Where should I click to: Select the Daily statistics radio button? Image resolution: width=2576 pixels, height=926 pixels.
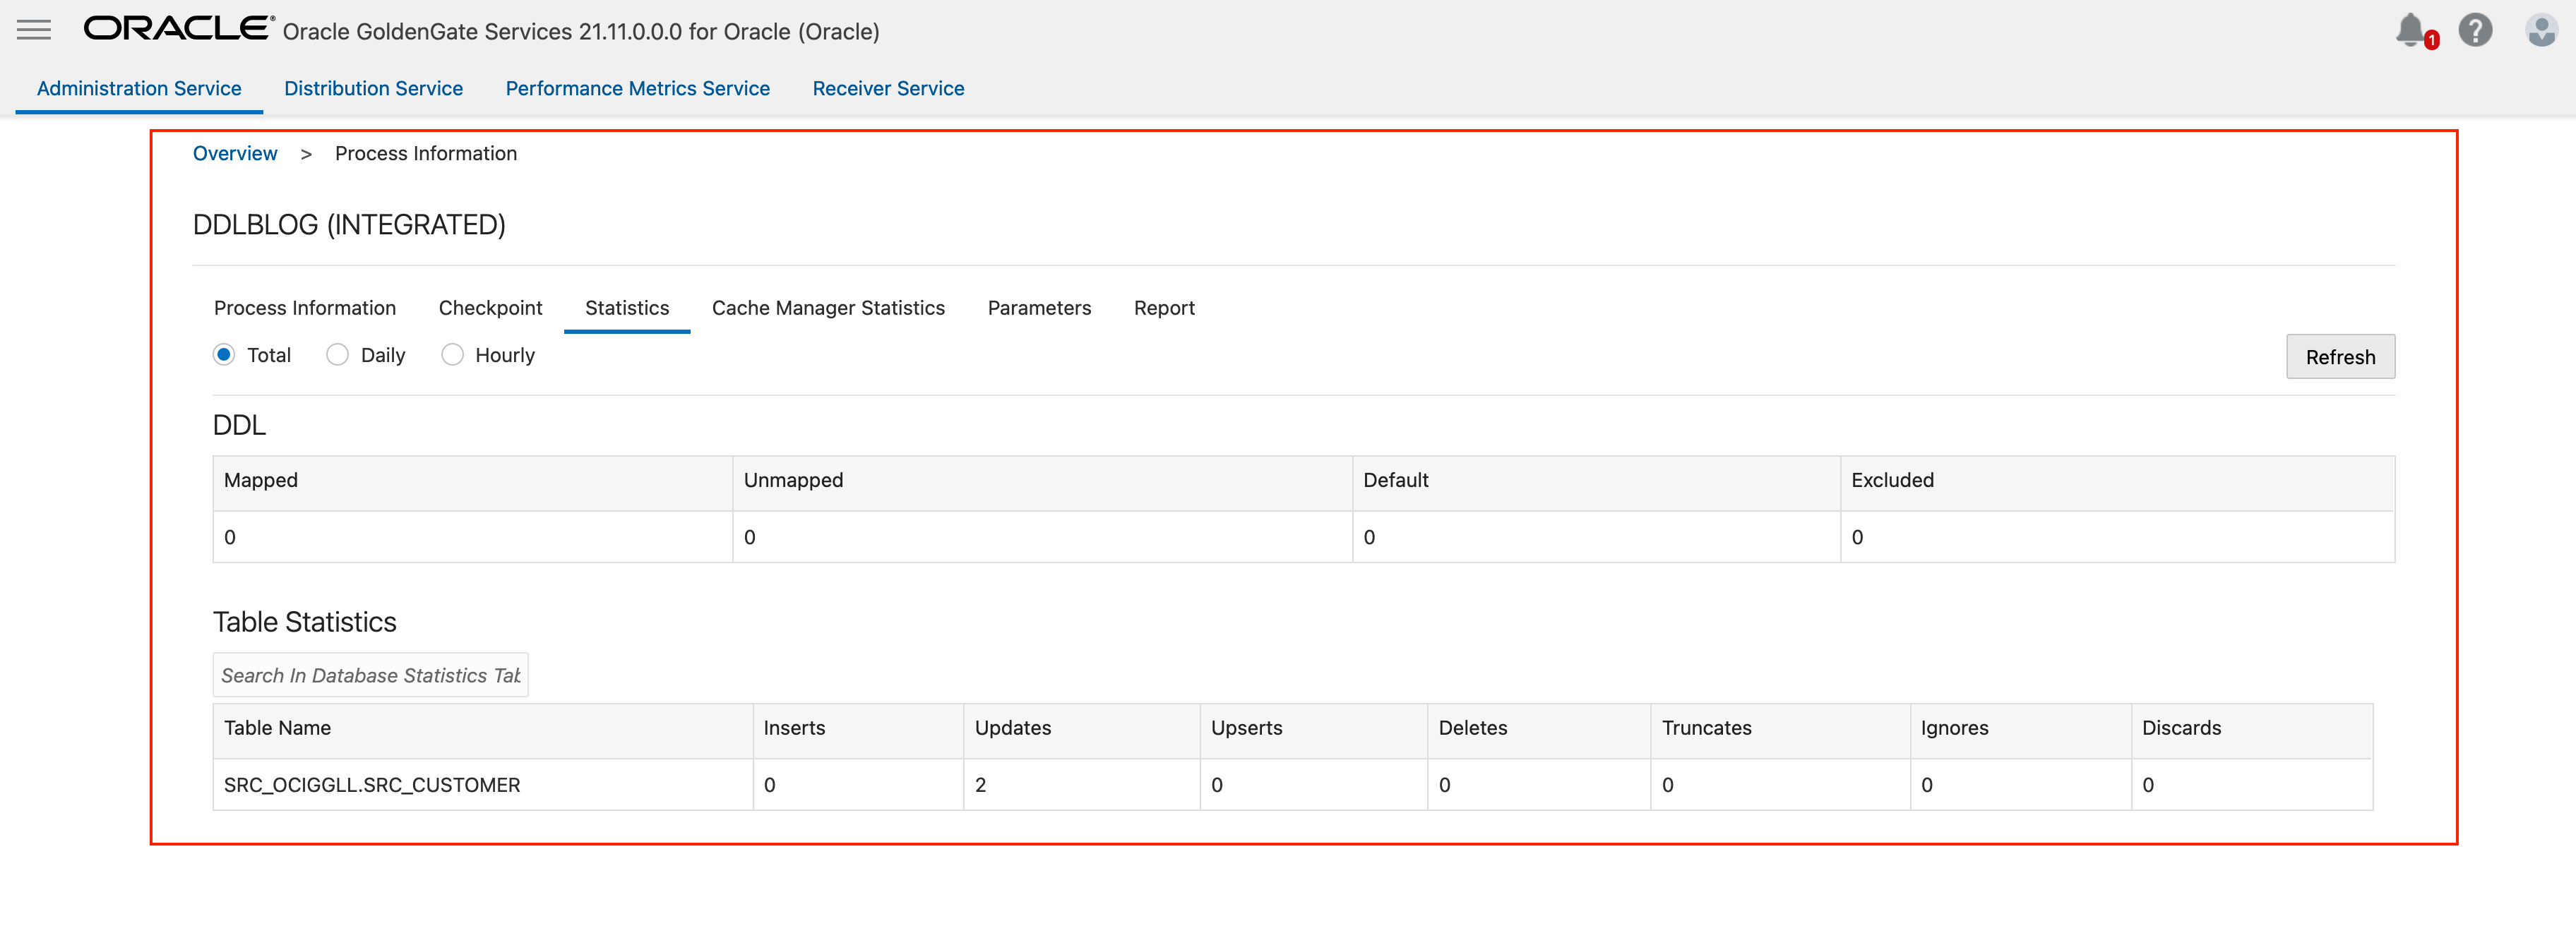(x=338, y=355)
